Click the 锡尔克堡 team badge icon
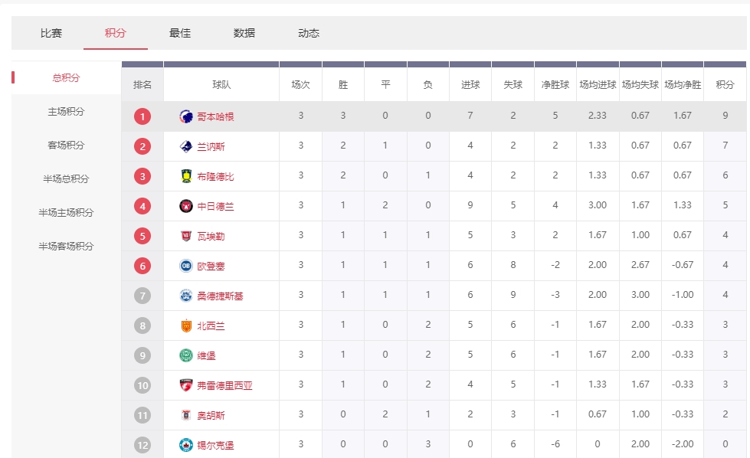The height and width of the screenshot is (458, 750). [186, 445]
